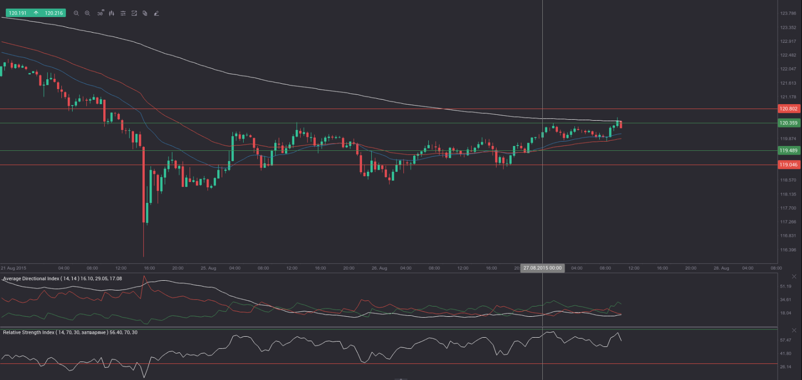Click the divider between ADX and RSI panels
The image size is (802, 380).
coord(390,327)
